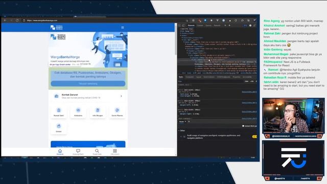Open the Accessibility sub-tab
Screen dimensions: 327x184
[247, 77]
